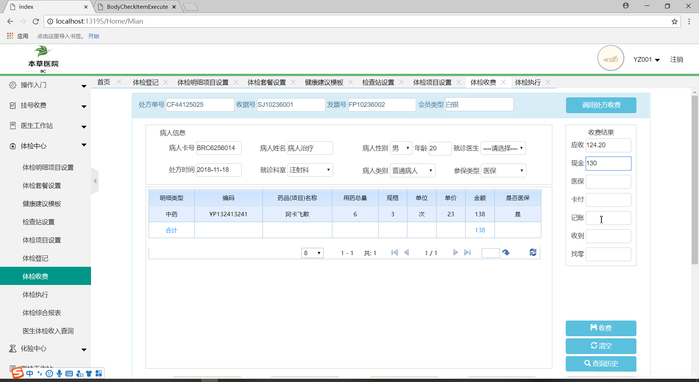Click the 查询历史 button

(x=601, y=364)
